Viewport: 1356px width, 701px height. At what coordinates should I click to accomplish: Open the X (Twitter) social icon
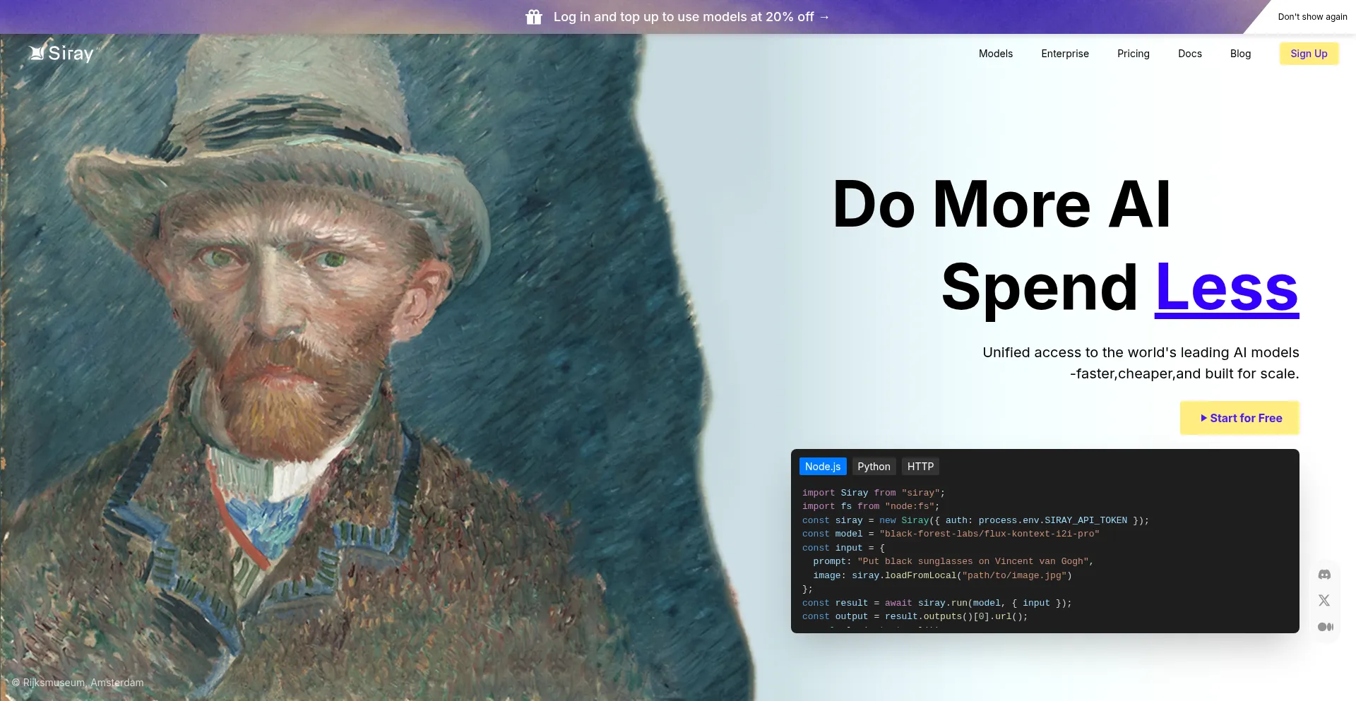pos(1324,600)
